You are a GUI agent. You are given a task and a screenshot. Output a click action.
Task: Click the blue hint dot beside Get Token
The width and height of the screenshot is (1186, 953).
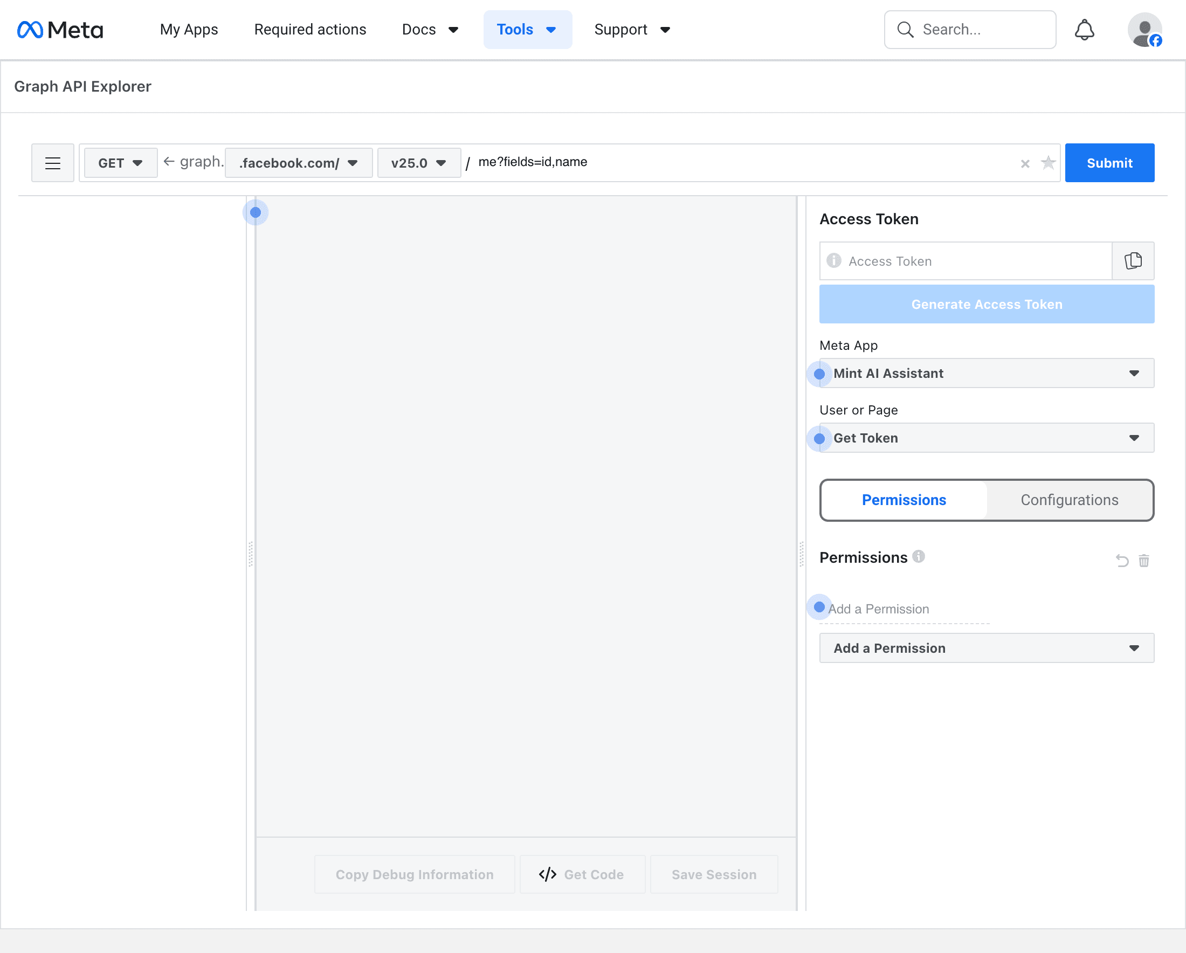pyautogui.click(x=819, y=439)
